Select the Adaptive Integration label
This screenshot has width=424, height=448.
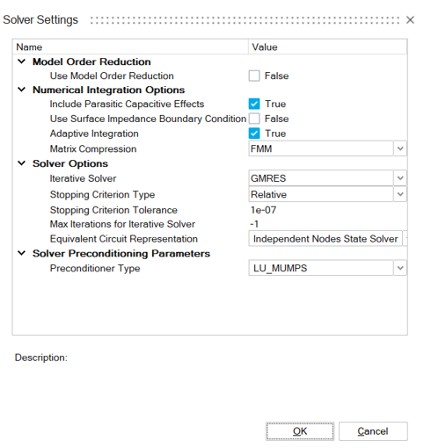[x=94, y=134]
